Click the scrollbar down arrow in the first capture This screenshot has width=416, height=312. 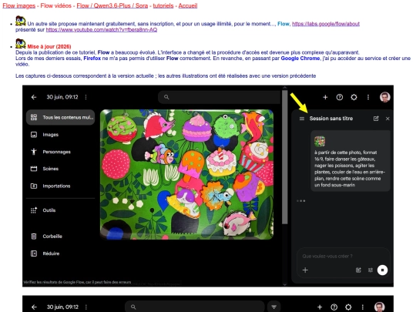coord(285,284)
